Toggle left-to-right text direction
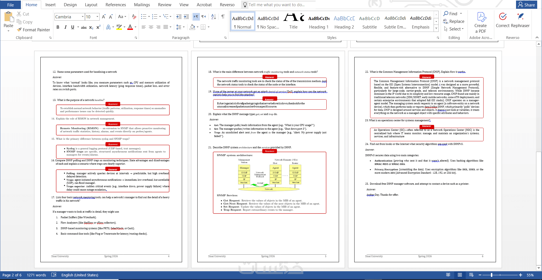 click(196, 17)
